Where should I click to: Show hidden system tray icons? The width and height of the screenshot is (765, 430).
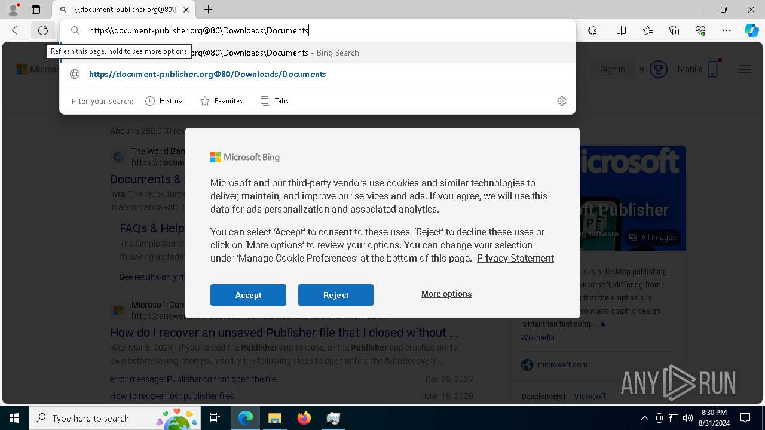pos(644,418)
